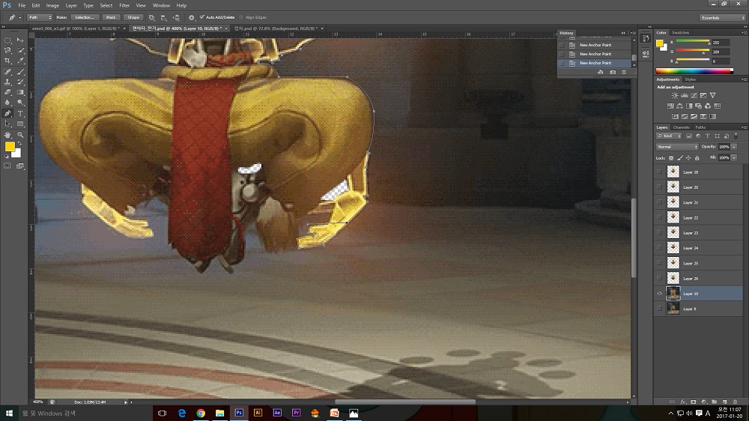Viewport: 749px width, 421px height.
Task: Switch to the Swatches tab
Action: click(x=680, y=32)
